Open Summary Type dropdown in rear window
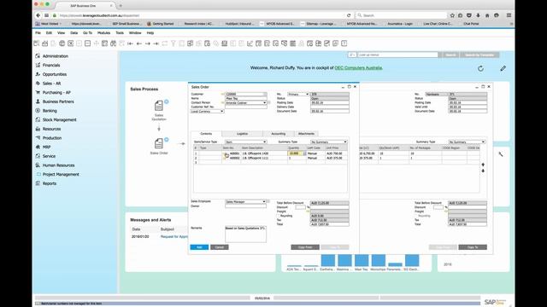 pos(483,142)
